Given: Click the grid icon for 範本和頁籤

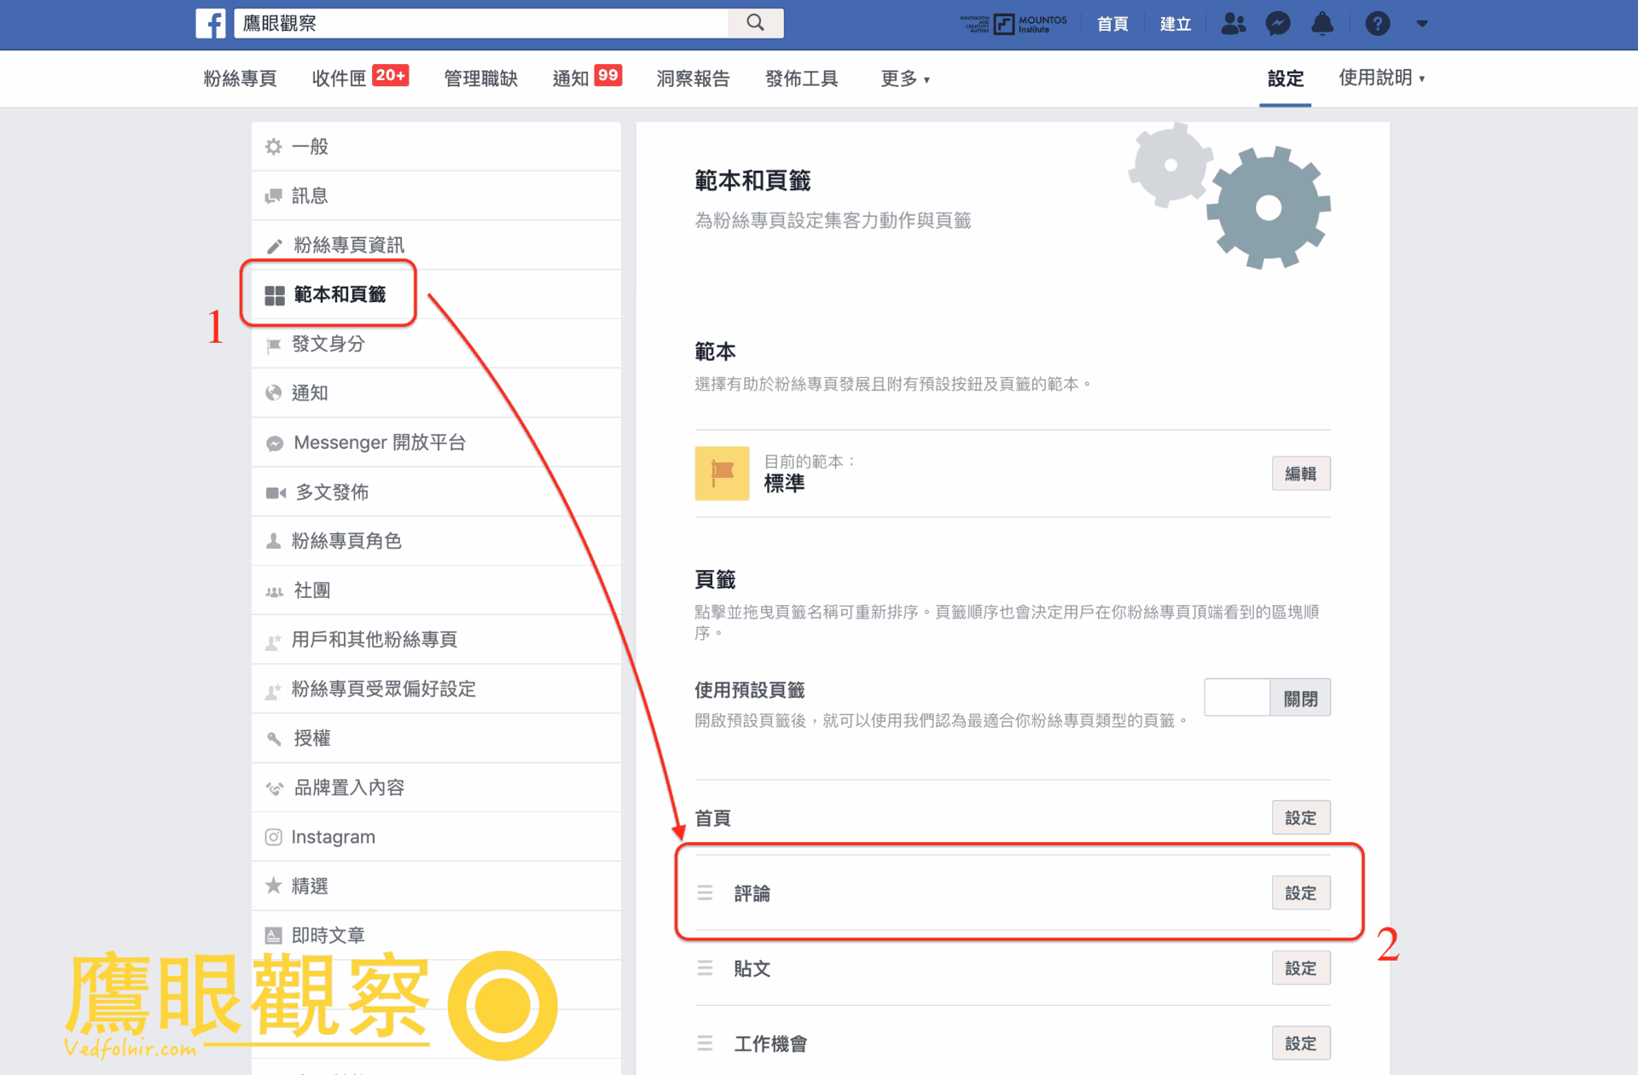Looking at the screenshot, I should (x=275, y=295).
